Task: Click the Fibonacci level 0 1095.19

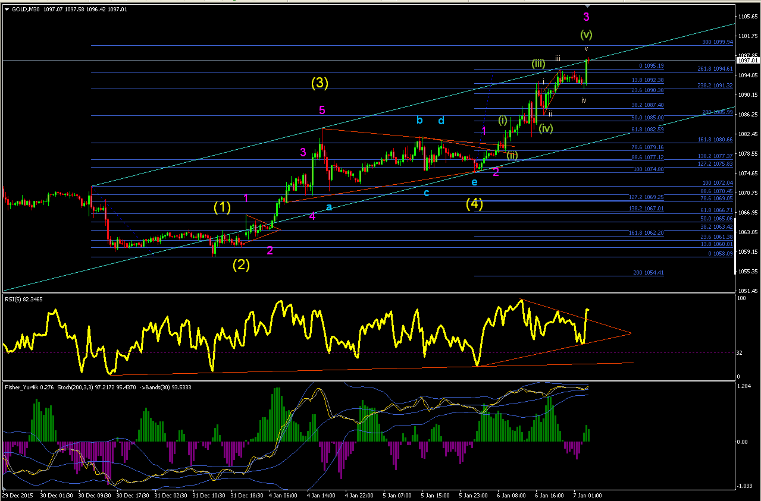Action: [651, 66]
